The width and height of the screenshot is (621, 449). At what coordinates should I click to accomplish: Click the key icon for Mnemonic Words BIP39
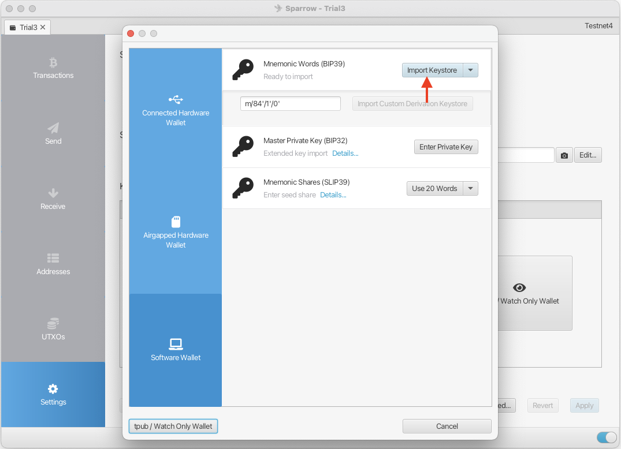tap(243, 70)
